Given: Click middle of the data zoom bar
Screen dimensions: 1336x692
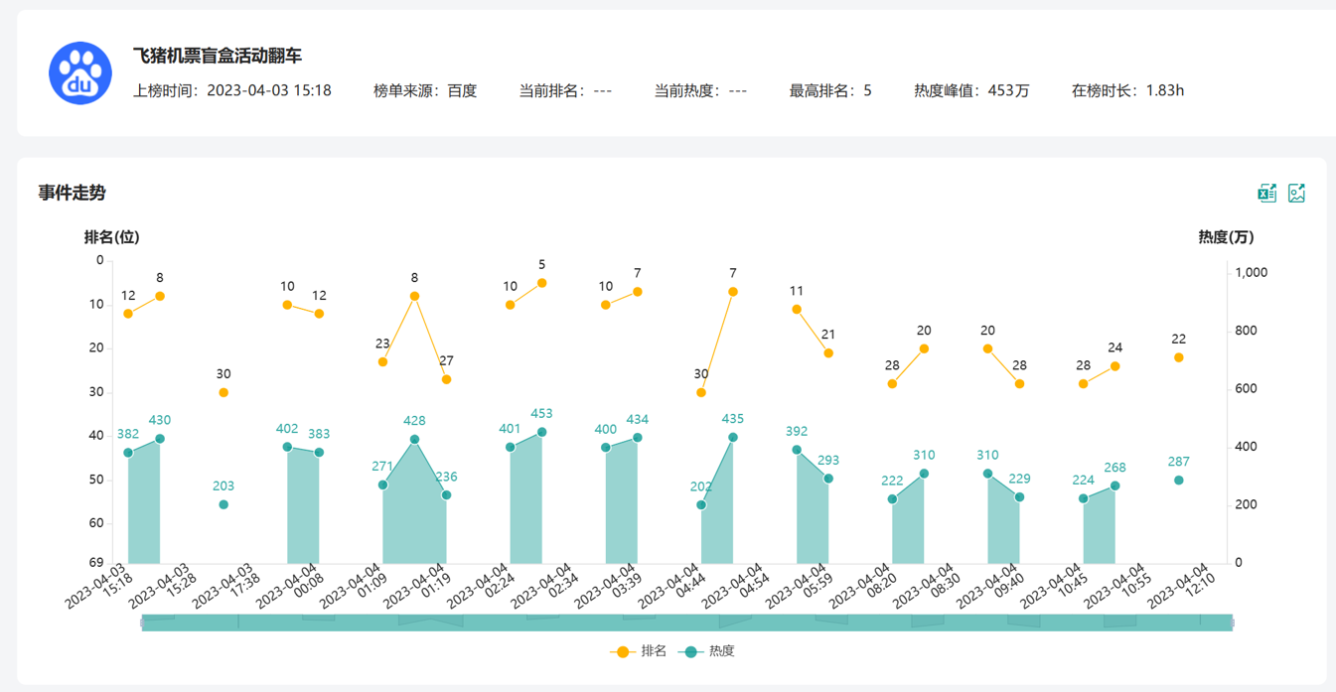Looking at the screenshot, I should pyautogui.click(x=686, y=623).
